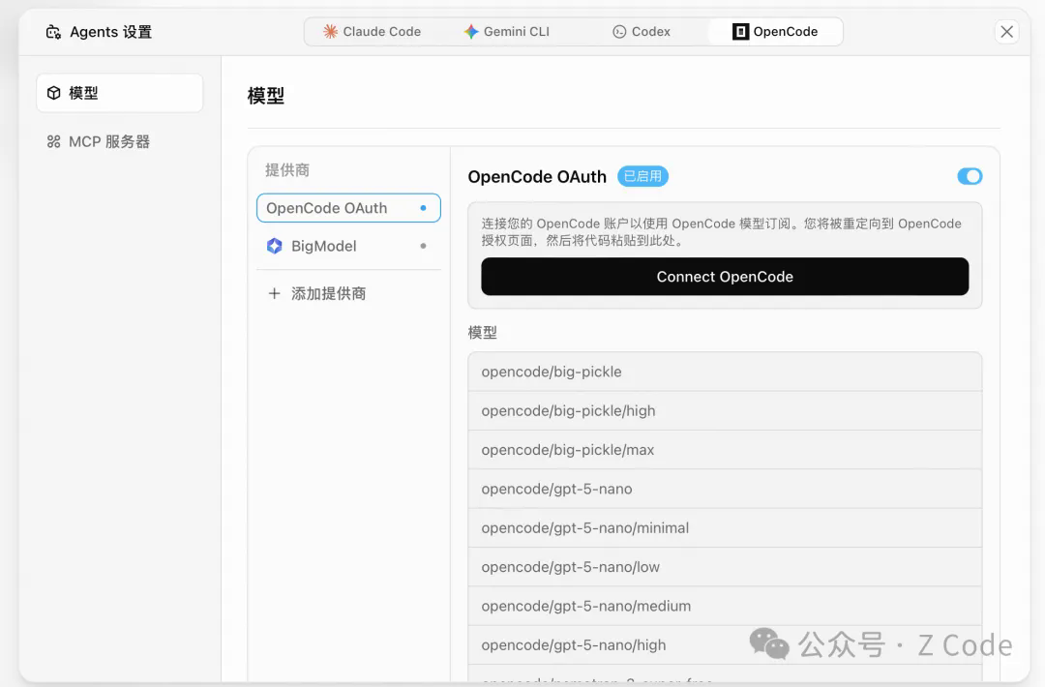Open the MCP 服务器 sidebar section
Screen dimensions: 1045x687
point(119,141)
